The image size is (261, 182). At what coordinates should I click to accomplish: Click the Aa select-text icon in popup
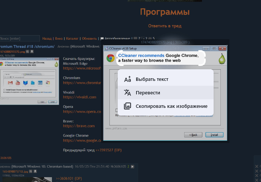point(127,79)
